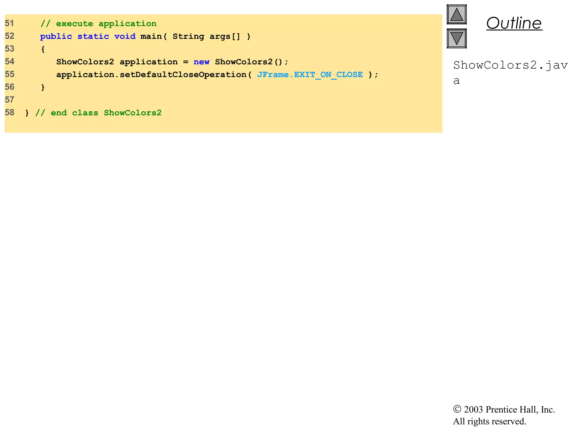This screenshot has width=577, height=432.
Task: Click the closing brace on line 56
Action: click(43, 87)
